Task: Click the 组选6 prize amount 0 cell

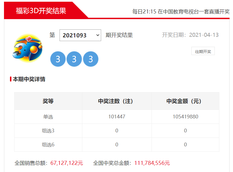Action: tap(185, 145)
